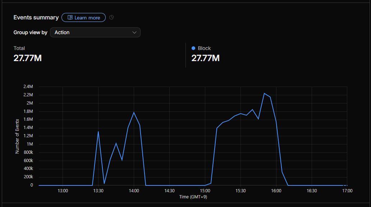The height and width of the screenshot is (207, 371).
Task: Click the 13:30 time axis label
Action: click(98, 191)
